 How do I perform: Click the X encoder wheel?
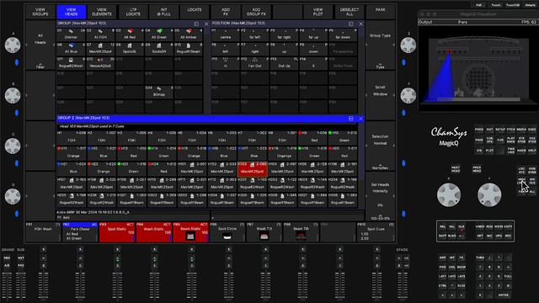pos(449,194)
